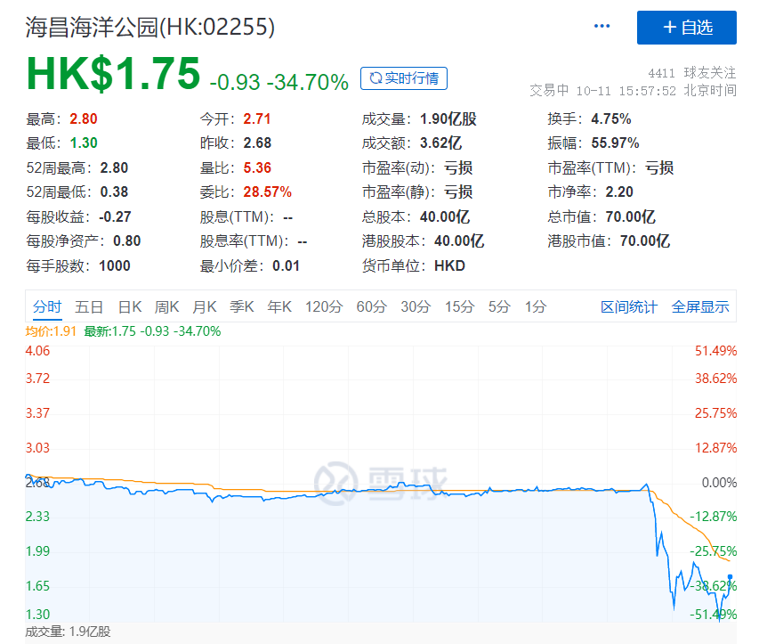This screenshot has height=644, width=759.
Task: Toggle 全屏显示 full-screen chart mode
Action: pos(702,306)
